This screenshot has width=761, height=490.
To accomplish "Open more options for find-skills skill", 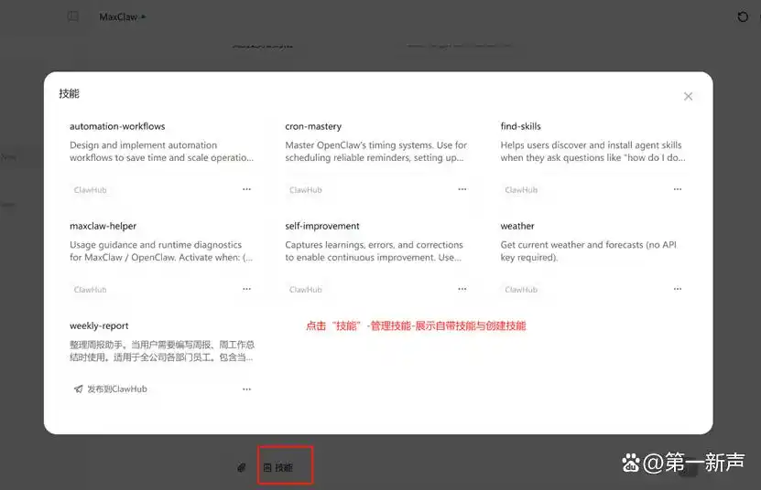I will [678, 189].
